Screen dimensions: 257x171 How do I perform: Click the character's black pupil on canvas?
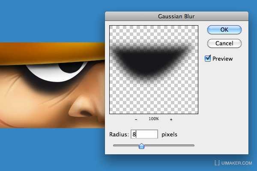pyautogui.click(x=65, y=67)
